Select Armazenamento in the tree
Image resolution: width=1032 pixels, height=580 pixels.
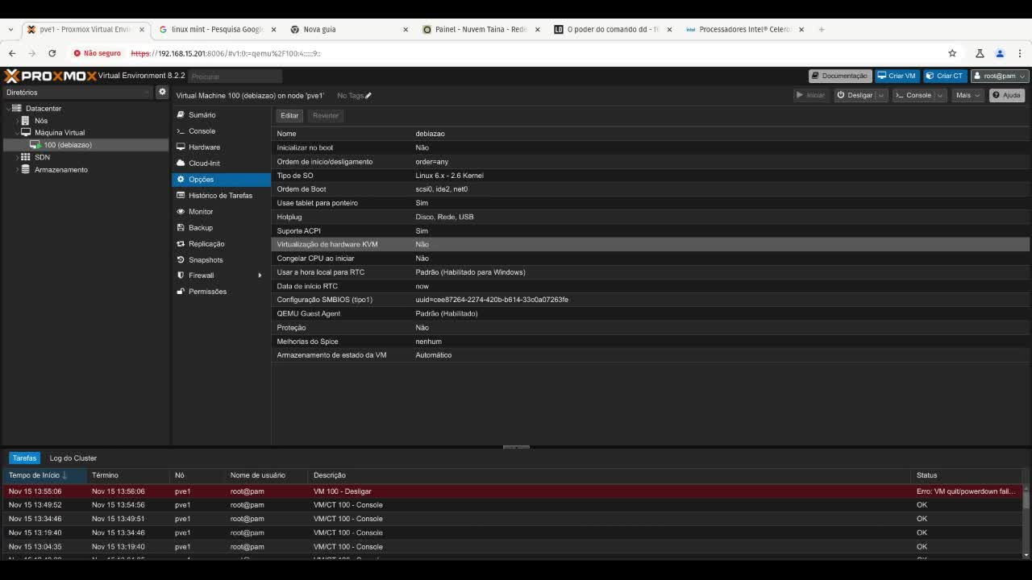point(60,170)
